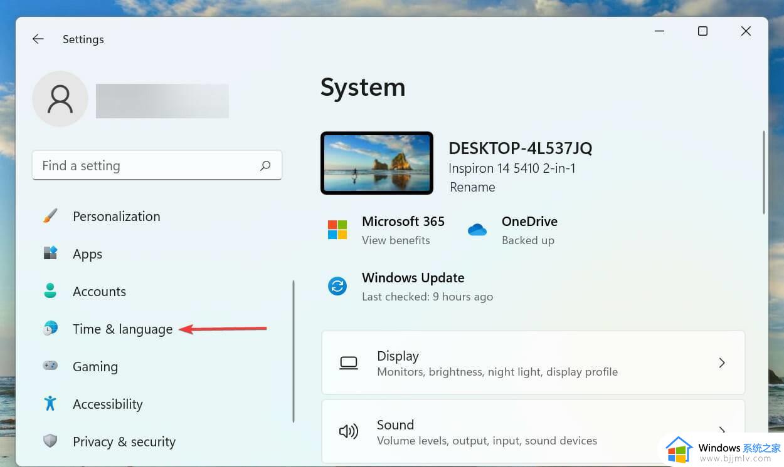This screenshot has height=467, width=784.
Task: Open the OneDrive Backed up status
Action: [528, 240]
